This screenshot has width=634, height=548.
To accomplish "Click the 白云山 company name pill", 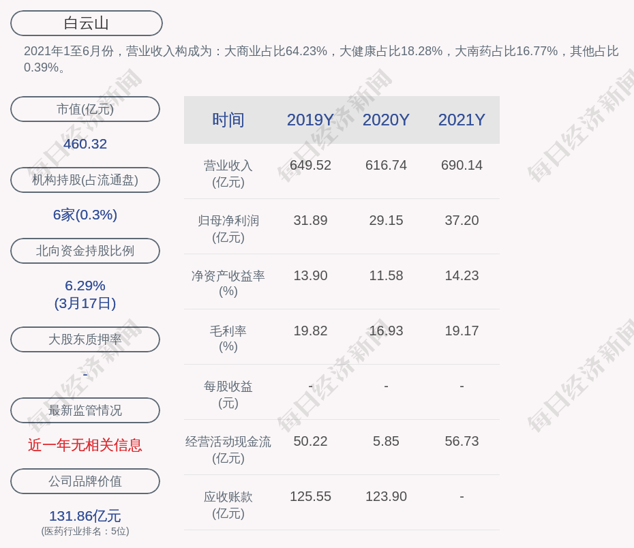I will pyautogui.click(x=86, y=23).
